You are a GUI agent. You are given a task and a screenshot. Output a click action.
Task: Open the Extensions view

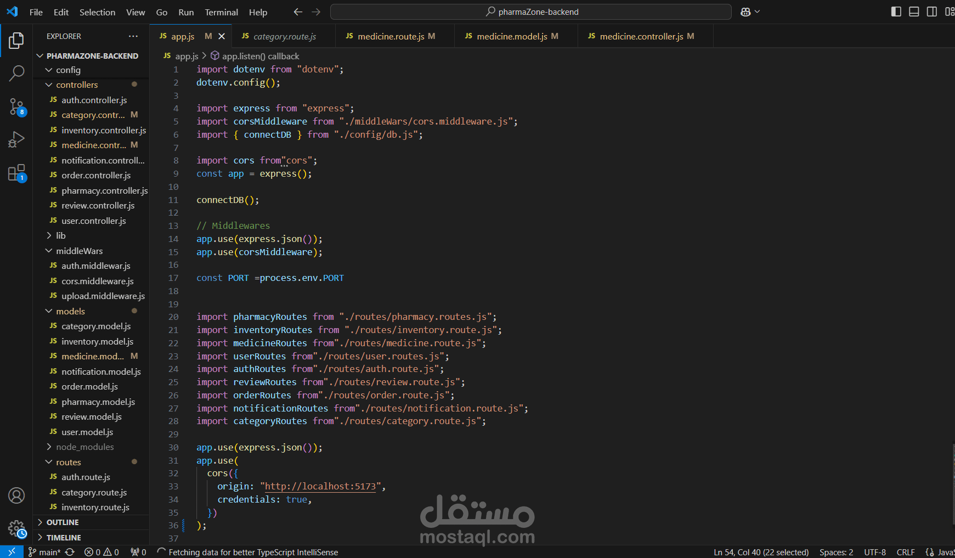click(x=16, y=173)
